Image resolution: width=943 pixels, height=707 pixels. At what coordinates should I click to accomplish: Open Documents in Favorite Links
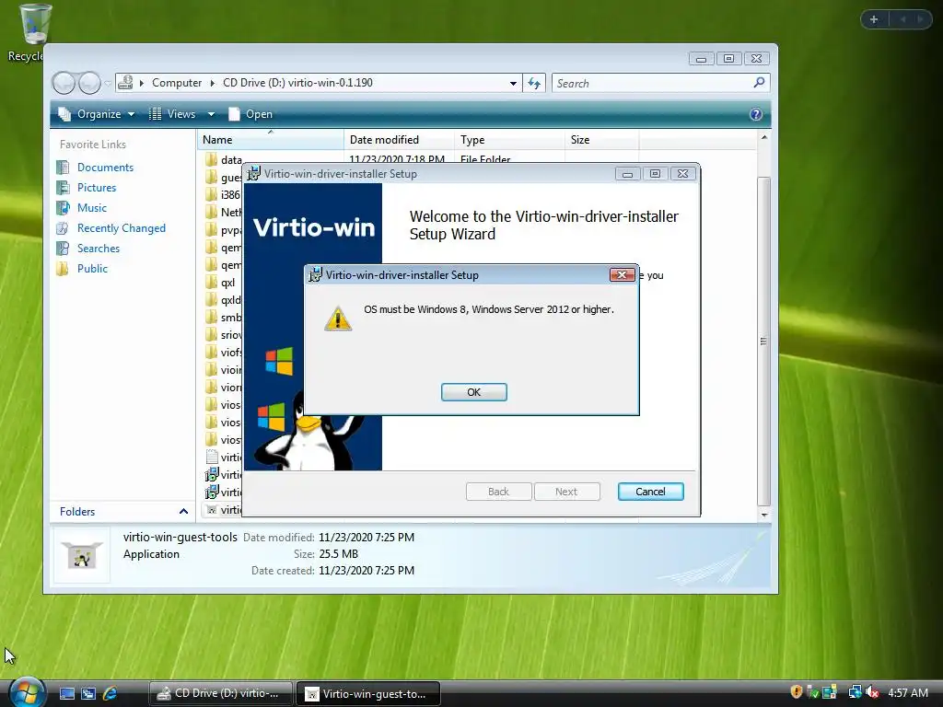tap(105, 168)
